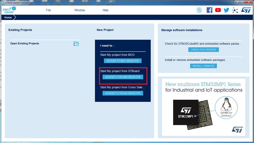Open the 10-year anniversary badge icon
The width and height of the screenshot is (254, 143).
199,10
